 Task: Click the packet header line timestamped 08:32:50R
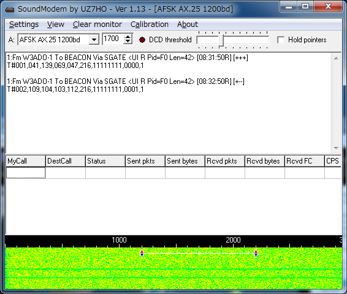coord(126,81)
